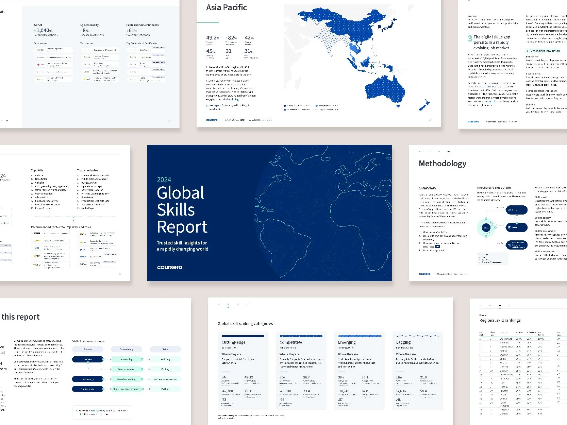
Task: Click the UCI logo in recommended content
Action: click(x=37, y=248)
